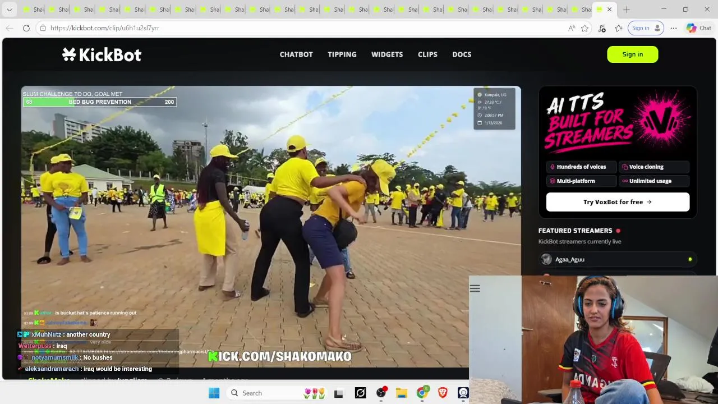
Task: Click the FEATURED STREAMERS heading
Action: (x=575, y=231)
